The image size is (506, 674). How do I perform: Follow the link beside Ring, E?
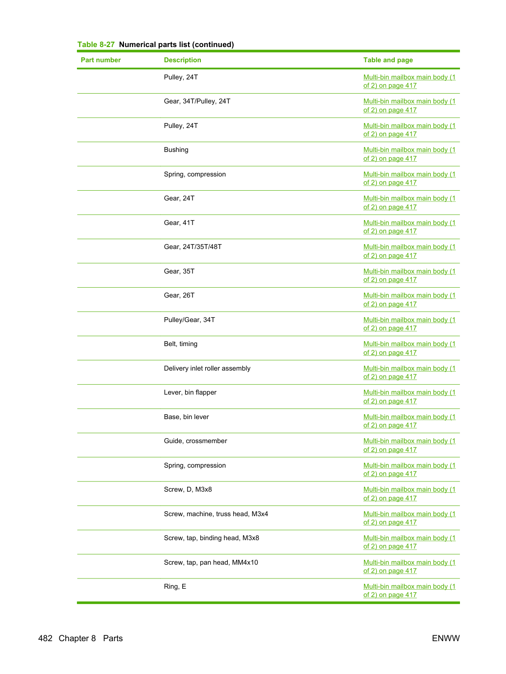[409, 591]
